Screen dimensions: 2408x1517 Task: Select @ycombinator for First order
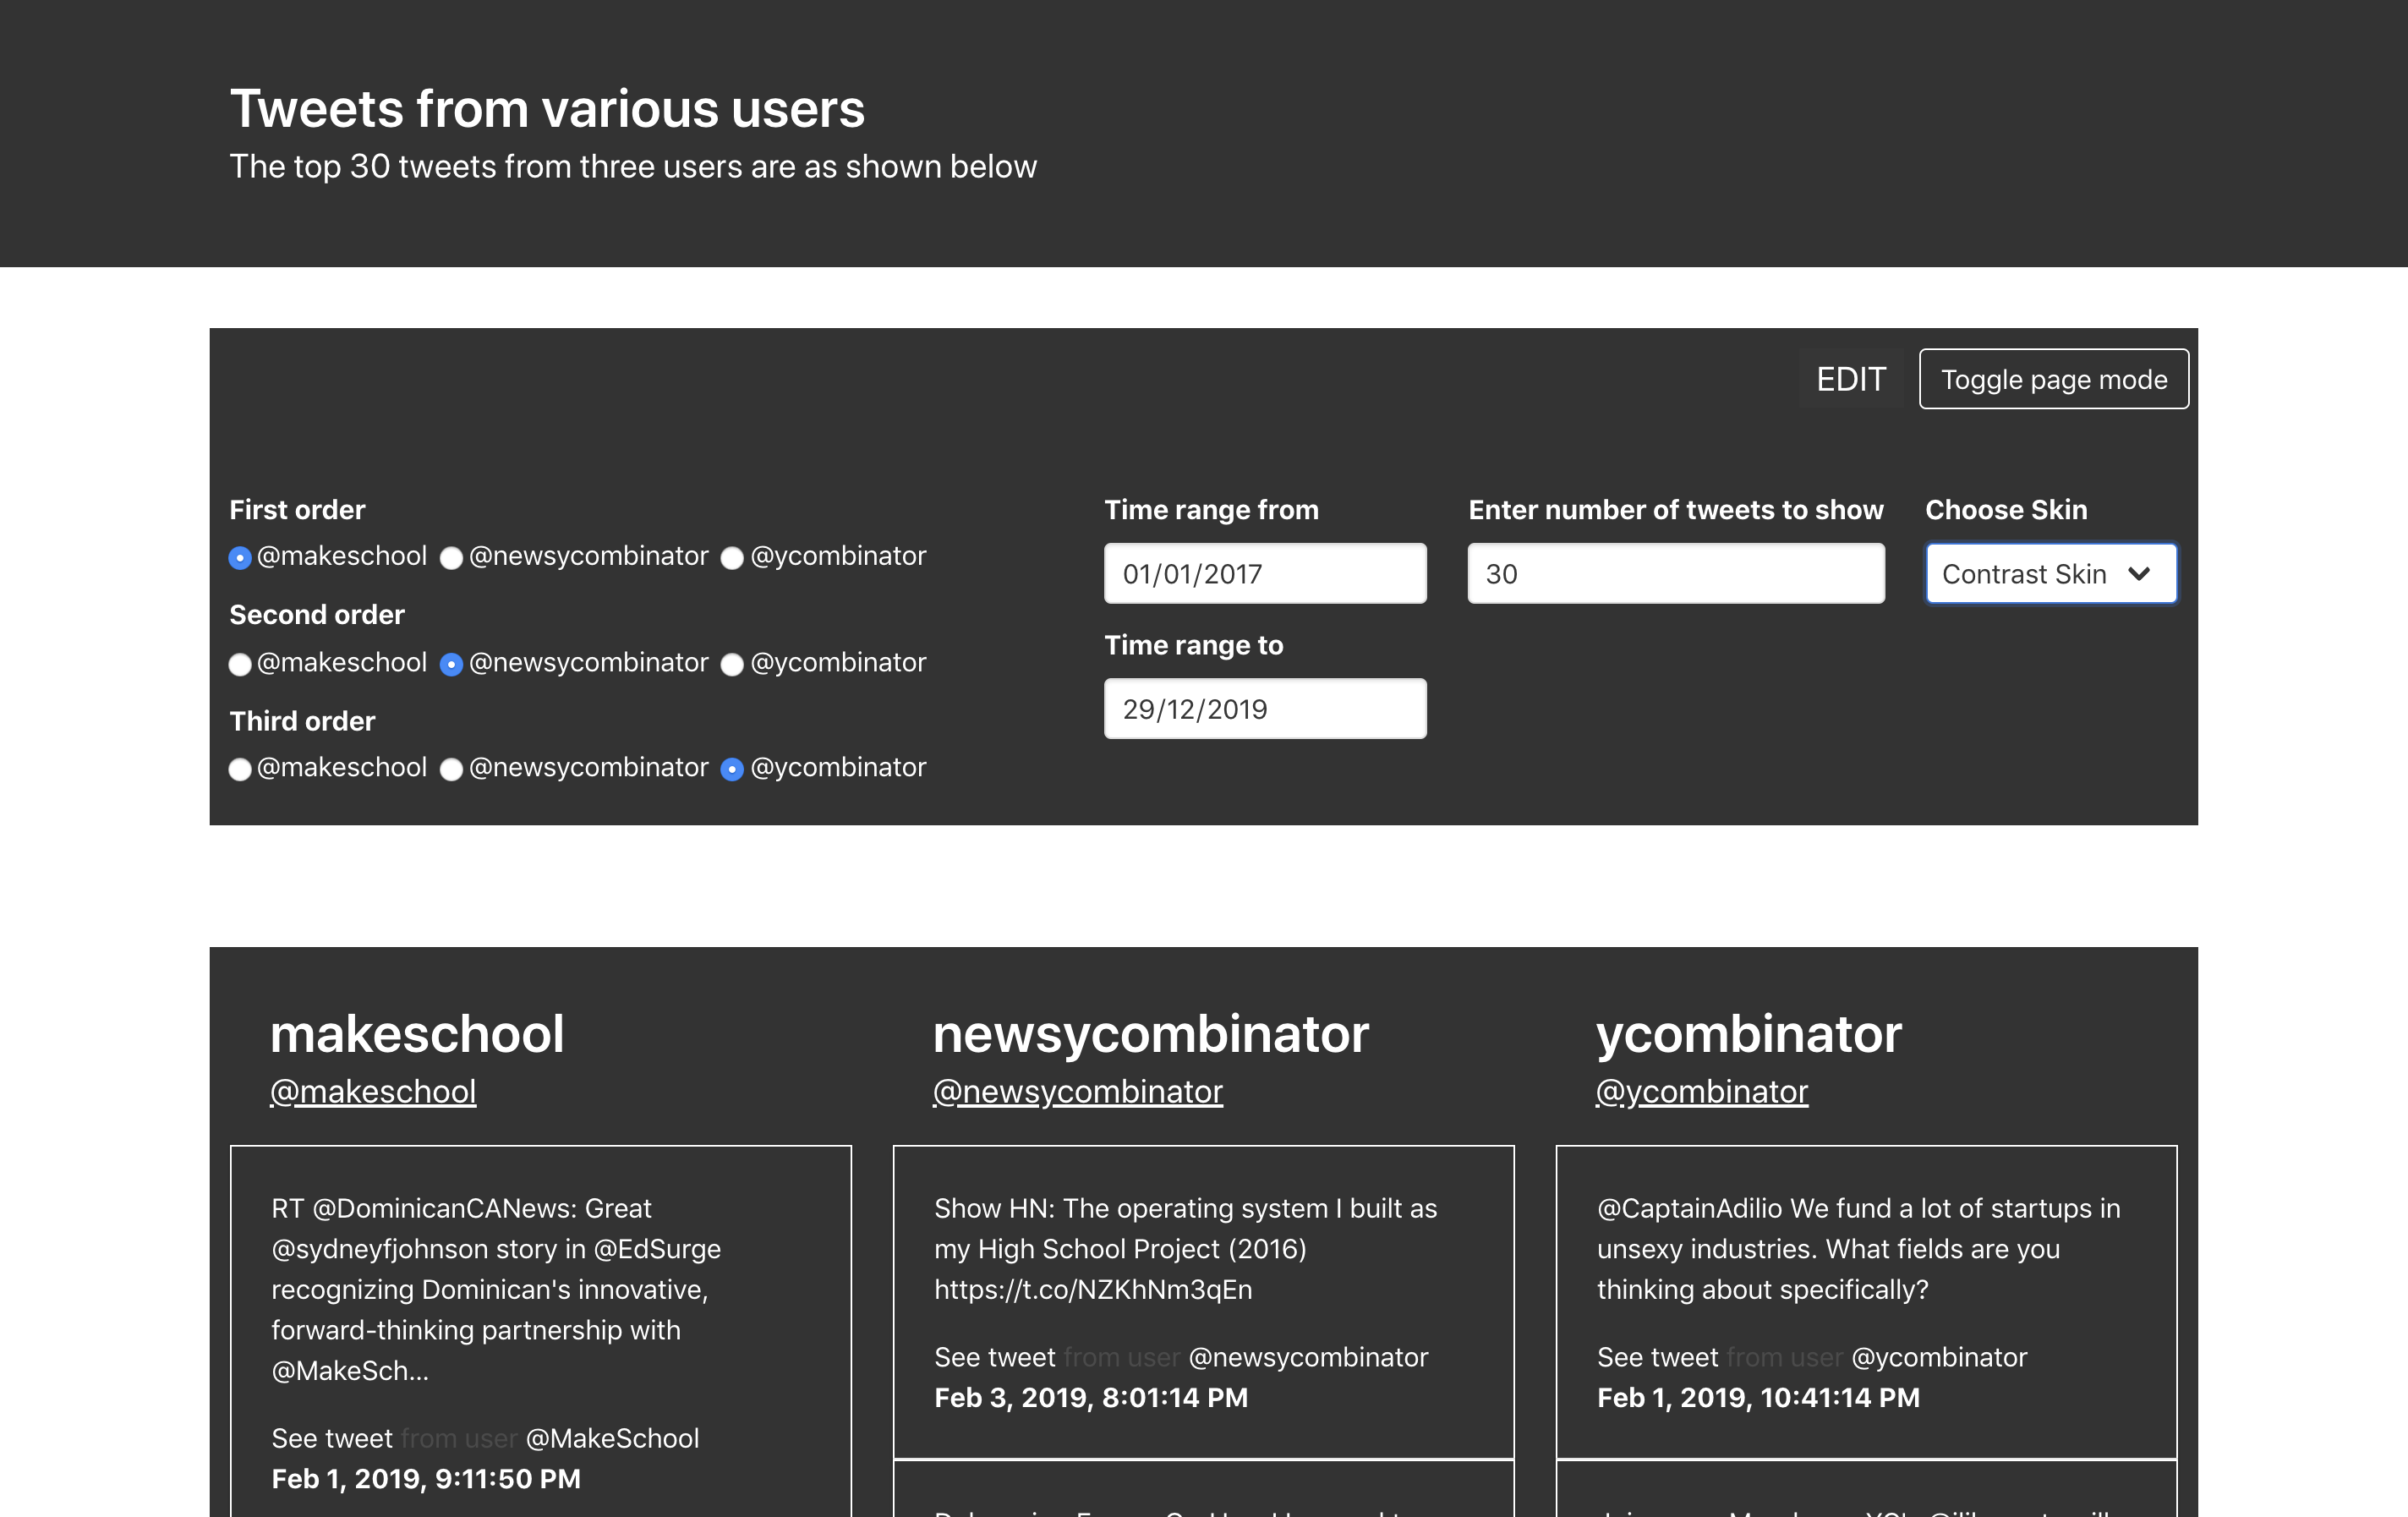[732, 558]
